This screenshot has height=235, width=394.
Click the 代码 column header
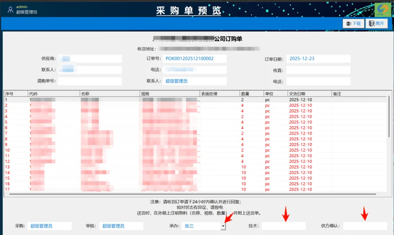click(x=54, y=94)
